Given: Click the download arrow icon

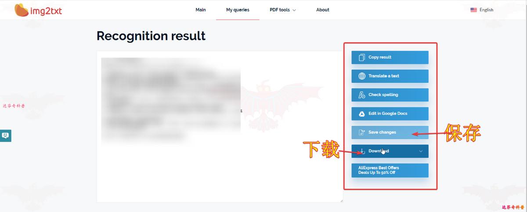Looking at the screenshot, I should 362,151.
